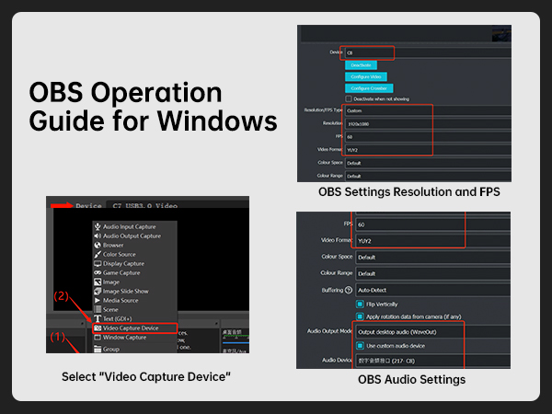
Task: Click the 'C7 USB3.0 Video' device field
Action: (178, 205)
